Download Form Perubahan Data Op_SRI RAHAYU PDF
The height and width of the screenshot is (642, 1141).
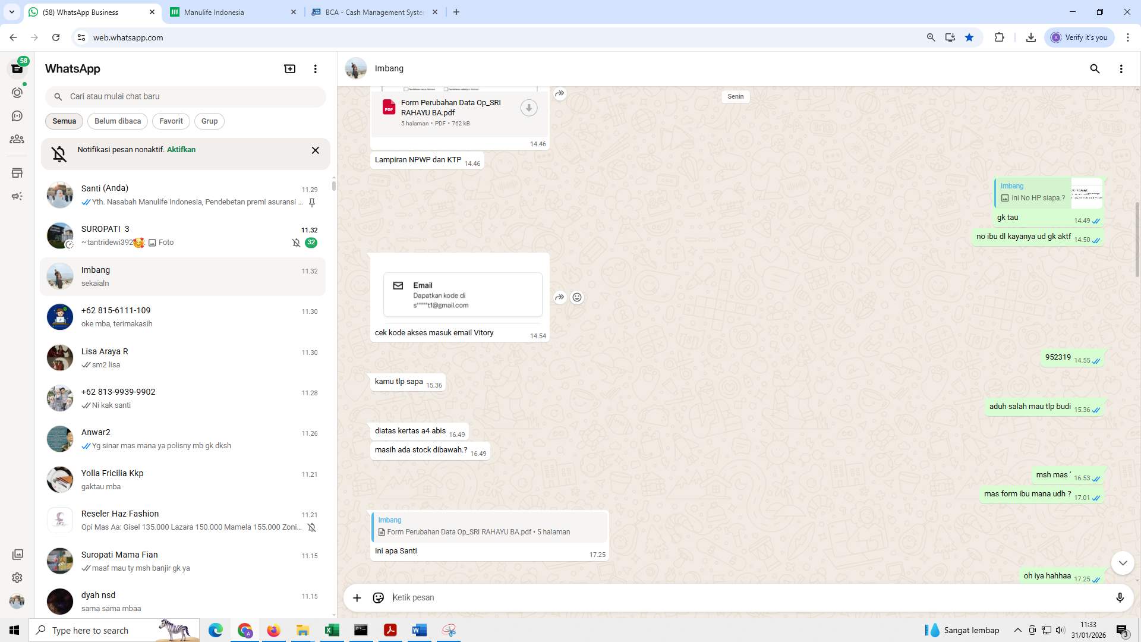click(528, 108)
